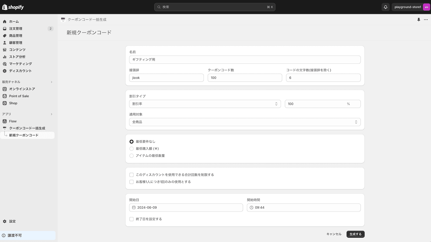Open the 割引タイプ dropdown

[205, 104]
